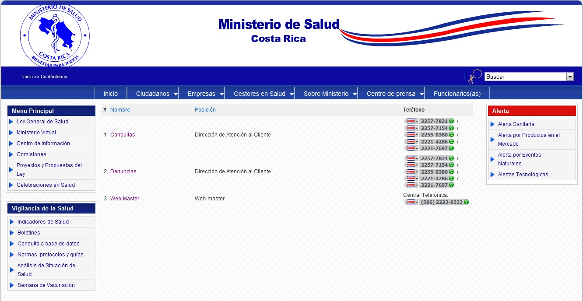Click the blue arrow icon beside Indicadores de Salud
This screenshot has width=583, height=301.
[12, 222]
